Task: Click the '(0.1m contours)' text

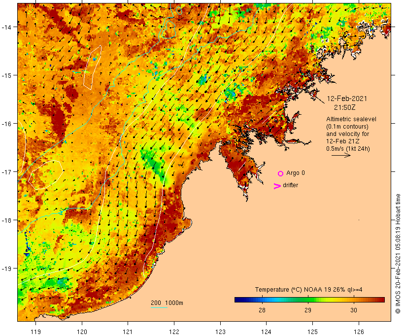Action: click(x=347, y=127)
